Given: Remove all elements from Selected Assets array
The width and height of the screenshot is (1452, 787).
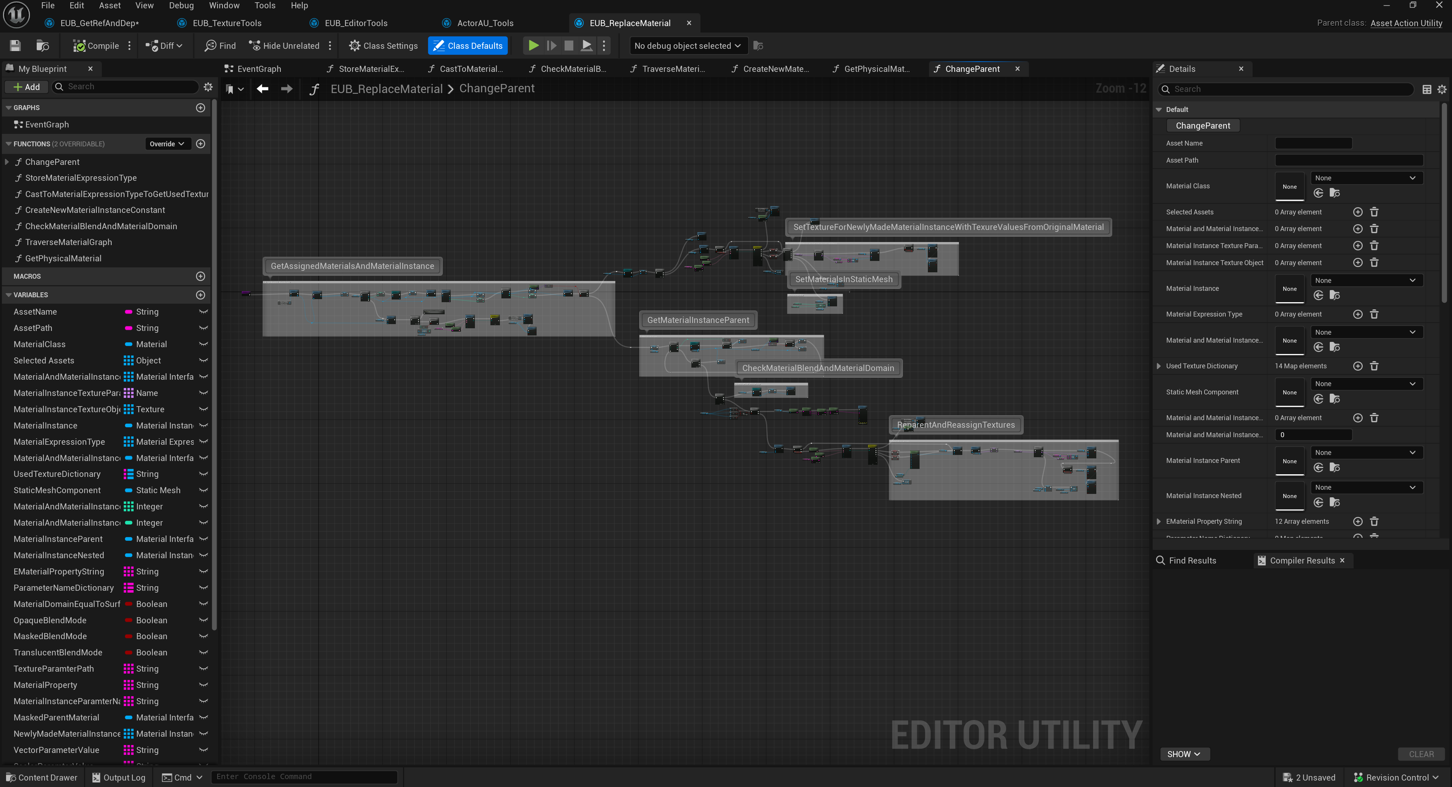Looking at the screenshot, I should pos(1374,212).
